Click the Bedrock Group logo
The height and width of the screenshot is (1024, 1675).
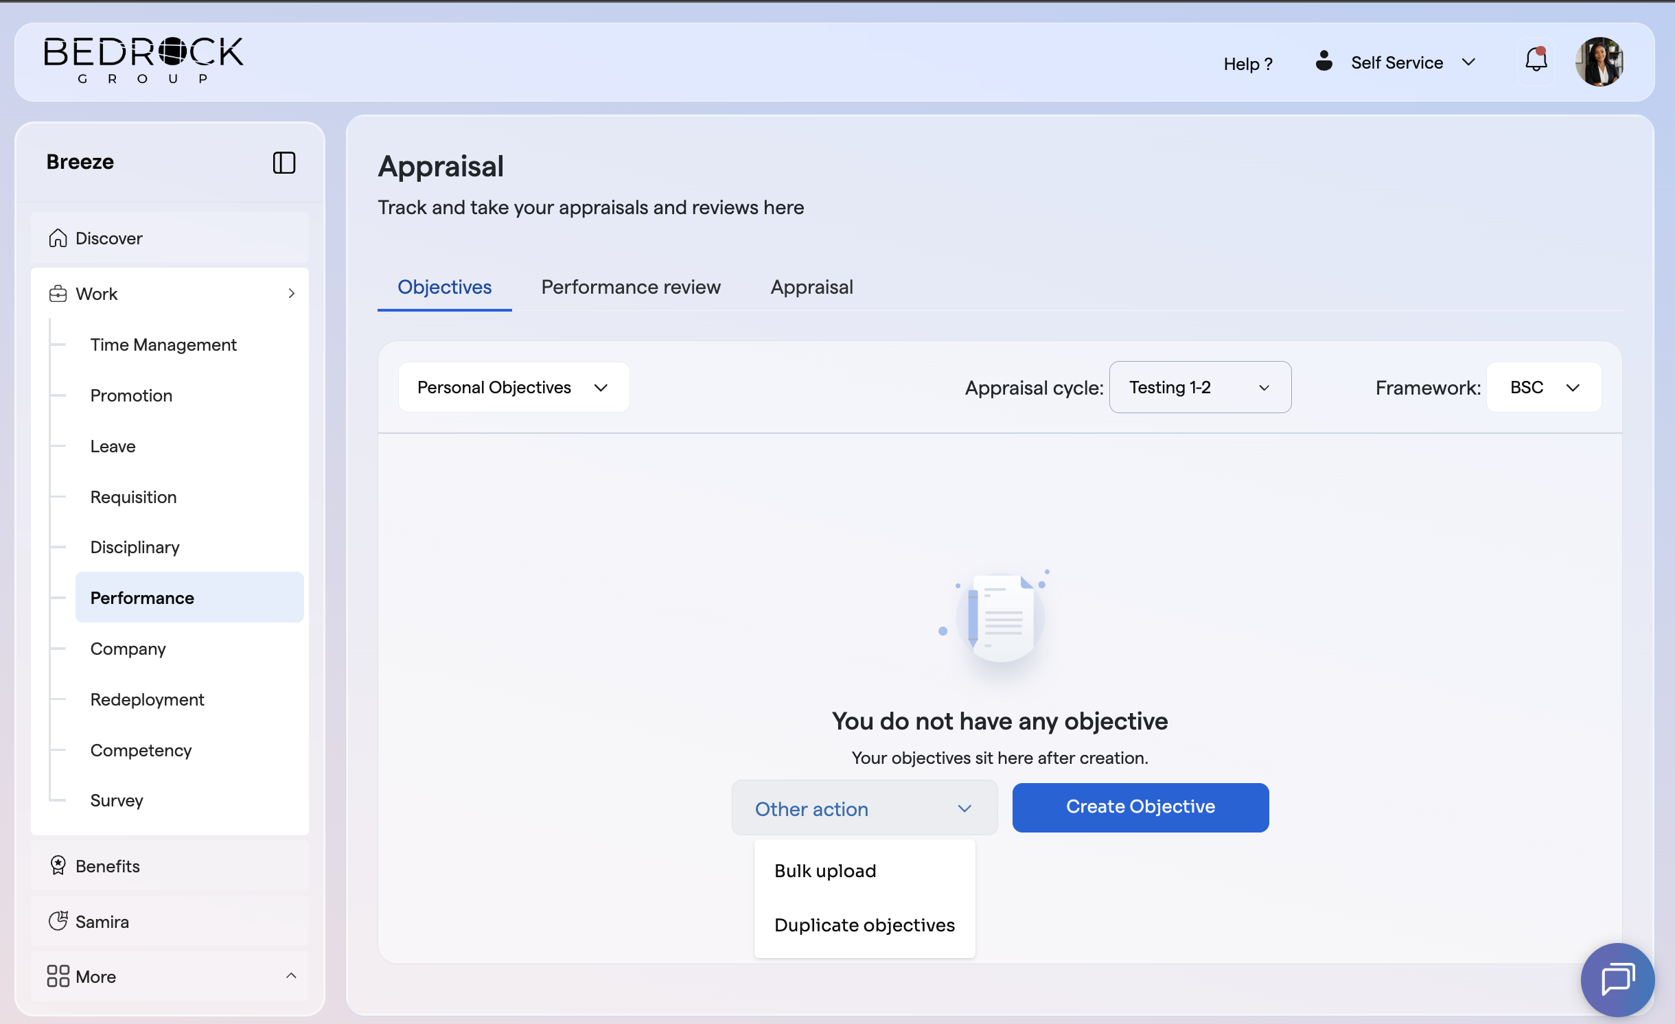143,61
